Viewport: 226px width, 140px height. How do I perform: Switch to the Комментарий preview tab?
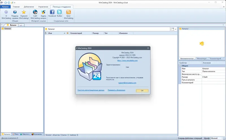tap(215, 59)
